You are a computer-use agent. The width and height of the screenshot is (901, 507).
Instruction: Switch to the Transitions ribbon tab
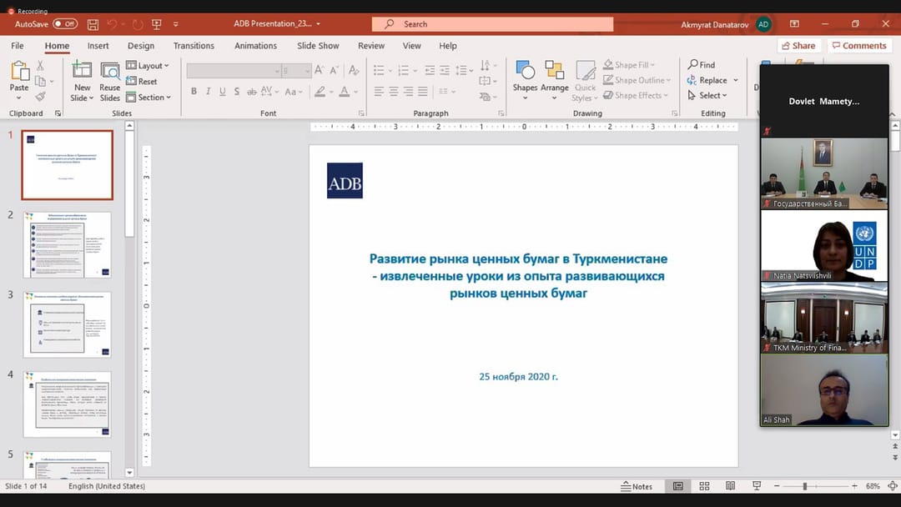tap(194, 46)
